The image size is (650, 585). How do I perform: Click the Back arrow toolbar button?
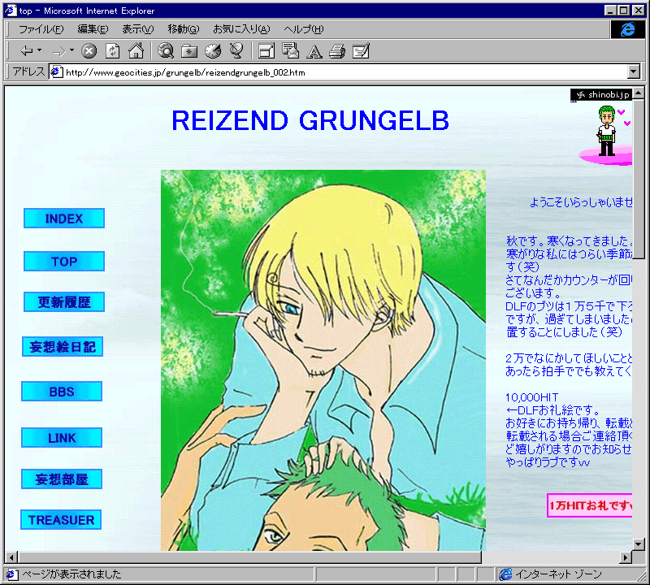point(27,51)
